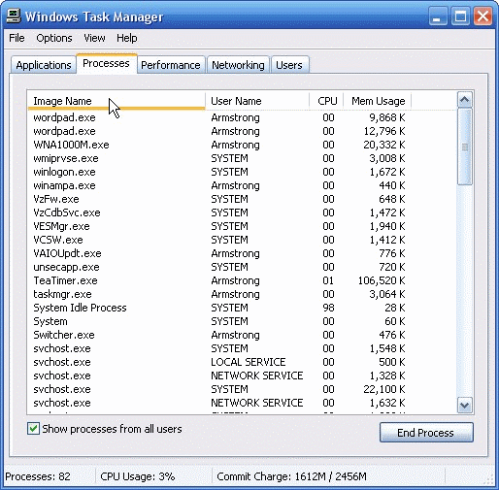Image resolution: width=499 pixels, height=490 pixels.
Task: Select the System Idle Process row
Action: (x=243, y=308)
